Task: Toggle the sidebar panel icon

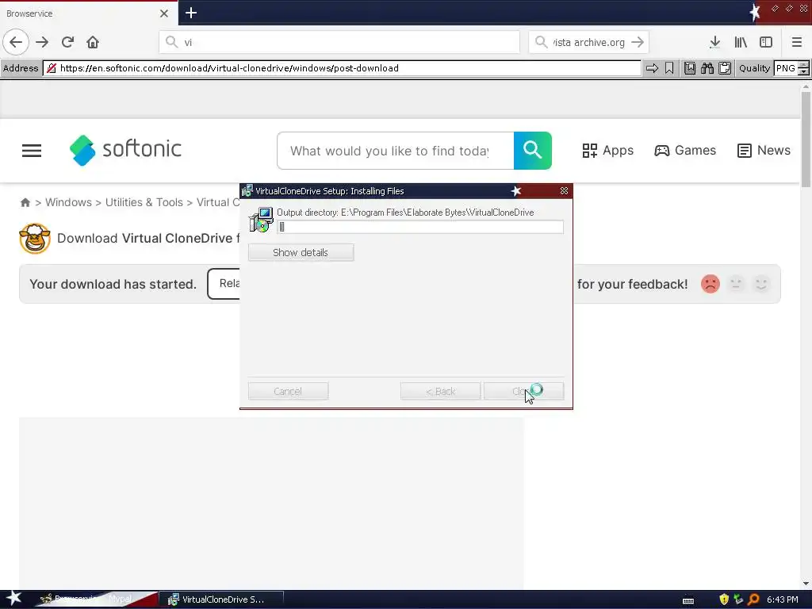Action: pos(766,42)
